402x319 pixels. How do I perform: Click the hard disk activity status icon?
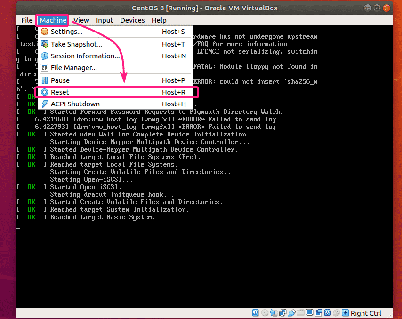(x=255, y=313)
